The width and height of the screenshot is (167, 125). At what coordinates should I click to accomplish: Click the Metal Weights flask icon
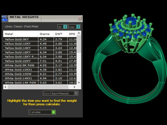click(5, 18)
